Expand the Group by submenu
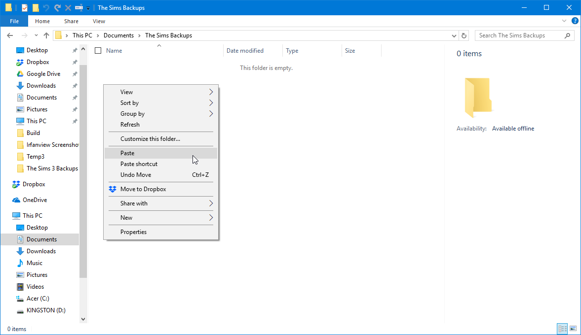 161,114
